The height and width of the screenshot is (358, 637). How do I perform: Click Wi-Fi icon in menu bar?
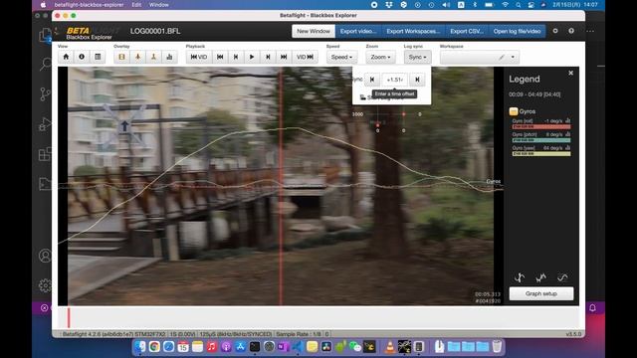505,5
